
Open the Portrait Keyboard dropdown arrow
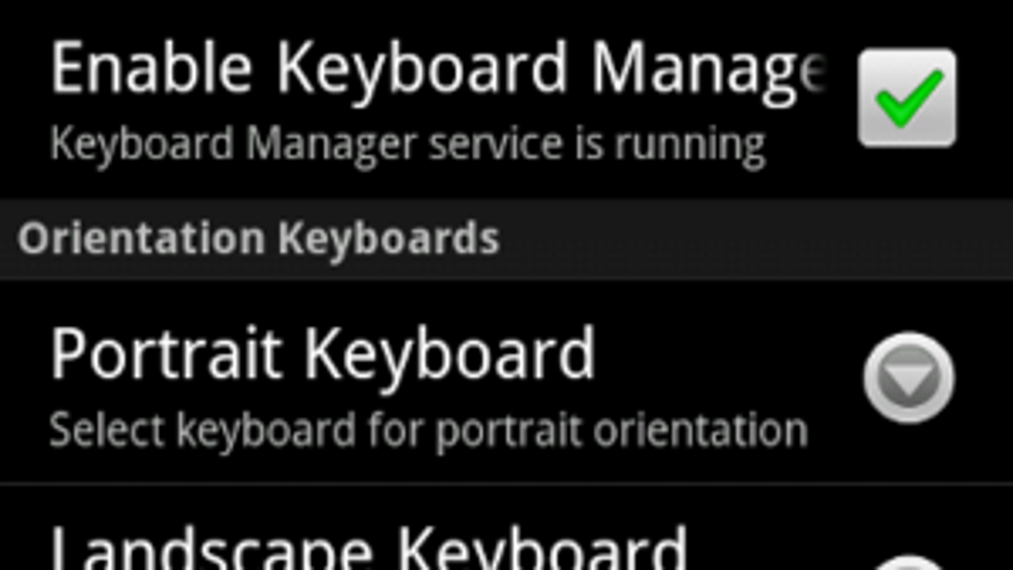909,377
